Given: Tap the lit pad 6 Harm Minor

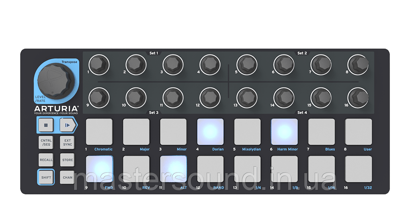Looking at the screenshot, I should tap(284, 132).
